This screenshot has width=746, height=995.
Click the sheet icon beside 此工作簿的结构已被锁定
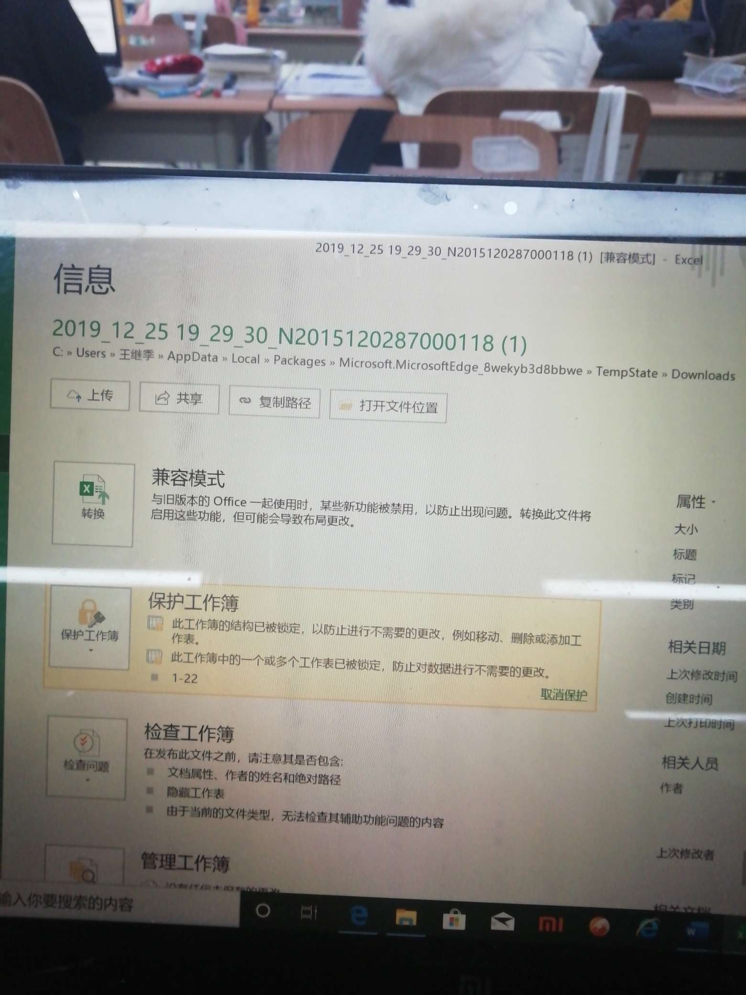point(155,623)
